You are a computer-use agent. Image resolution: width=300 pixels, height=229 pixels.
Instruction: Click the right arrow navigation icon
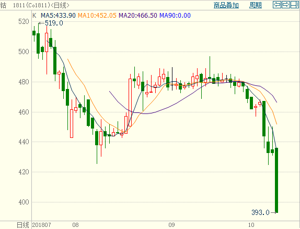(x=286, y=5)
